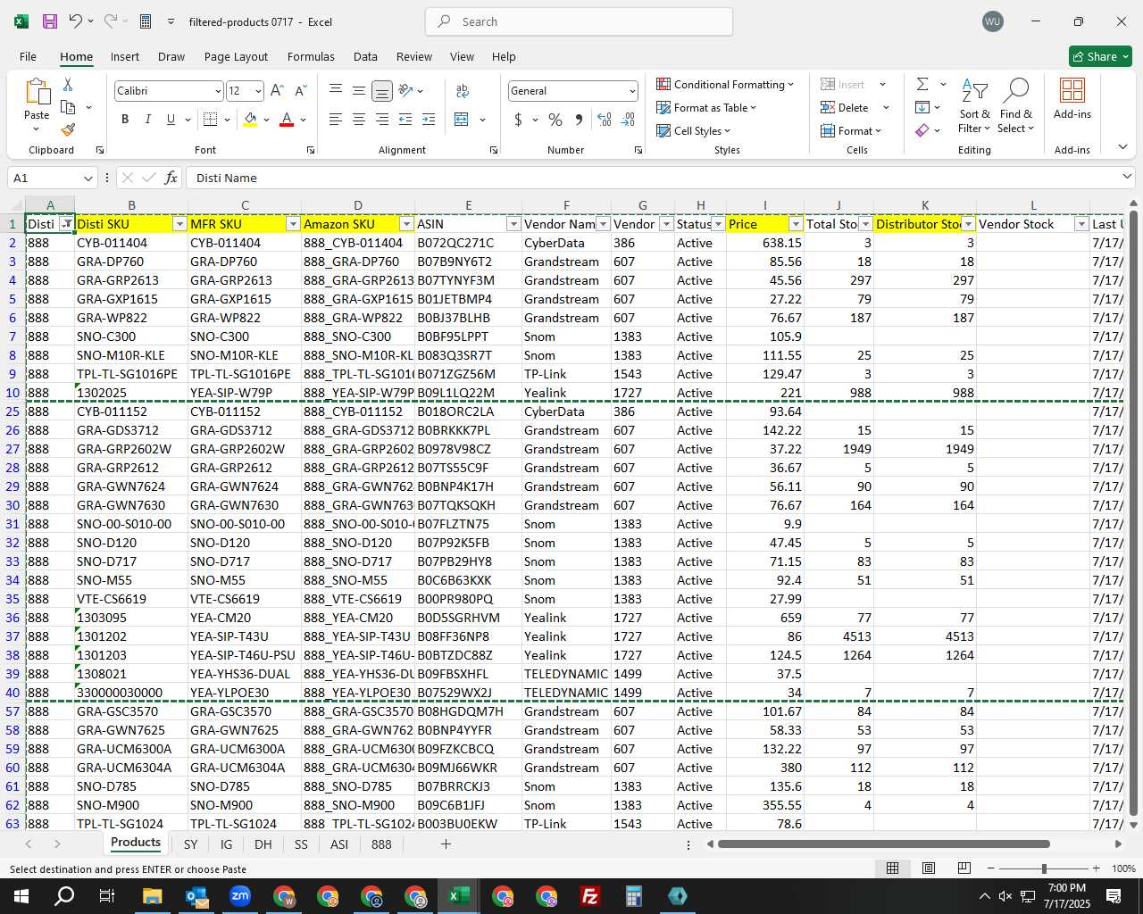Expand the Conditional Formatting menu
The image size is (1143, 914).
pos(724,84)
